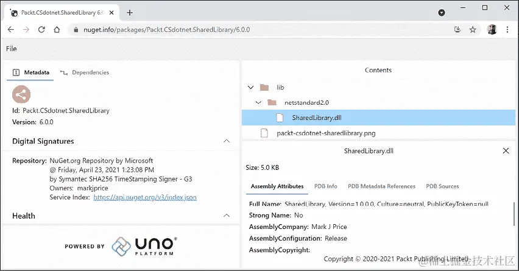Click the dark circle dropdown icon near window controls

click(x=441, y=13)
